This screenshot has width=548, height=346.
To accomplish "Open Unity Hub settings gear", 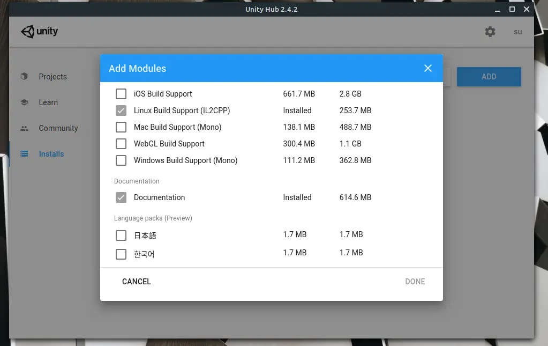I will coord(490,32).
